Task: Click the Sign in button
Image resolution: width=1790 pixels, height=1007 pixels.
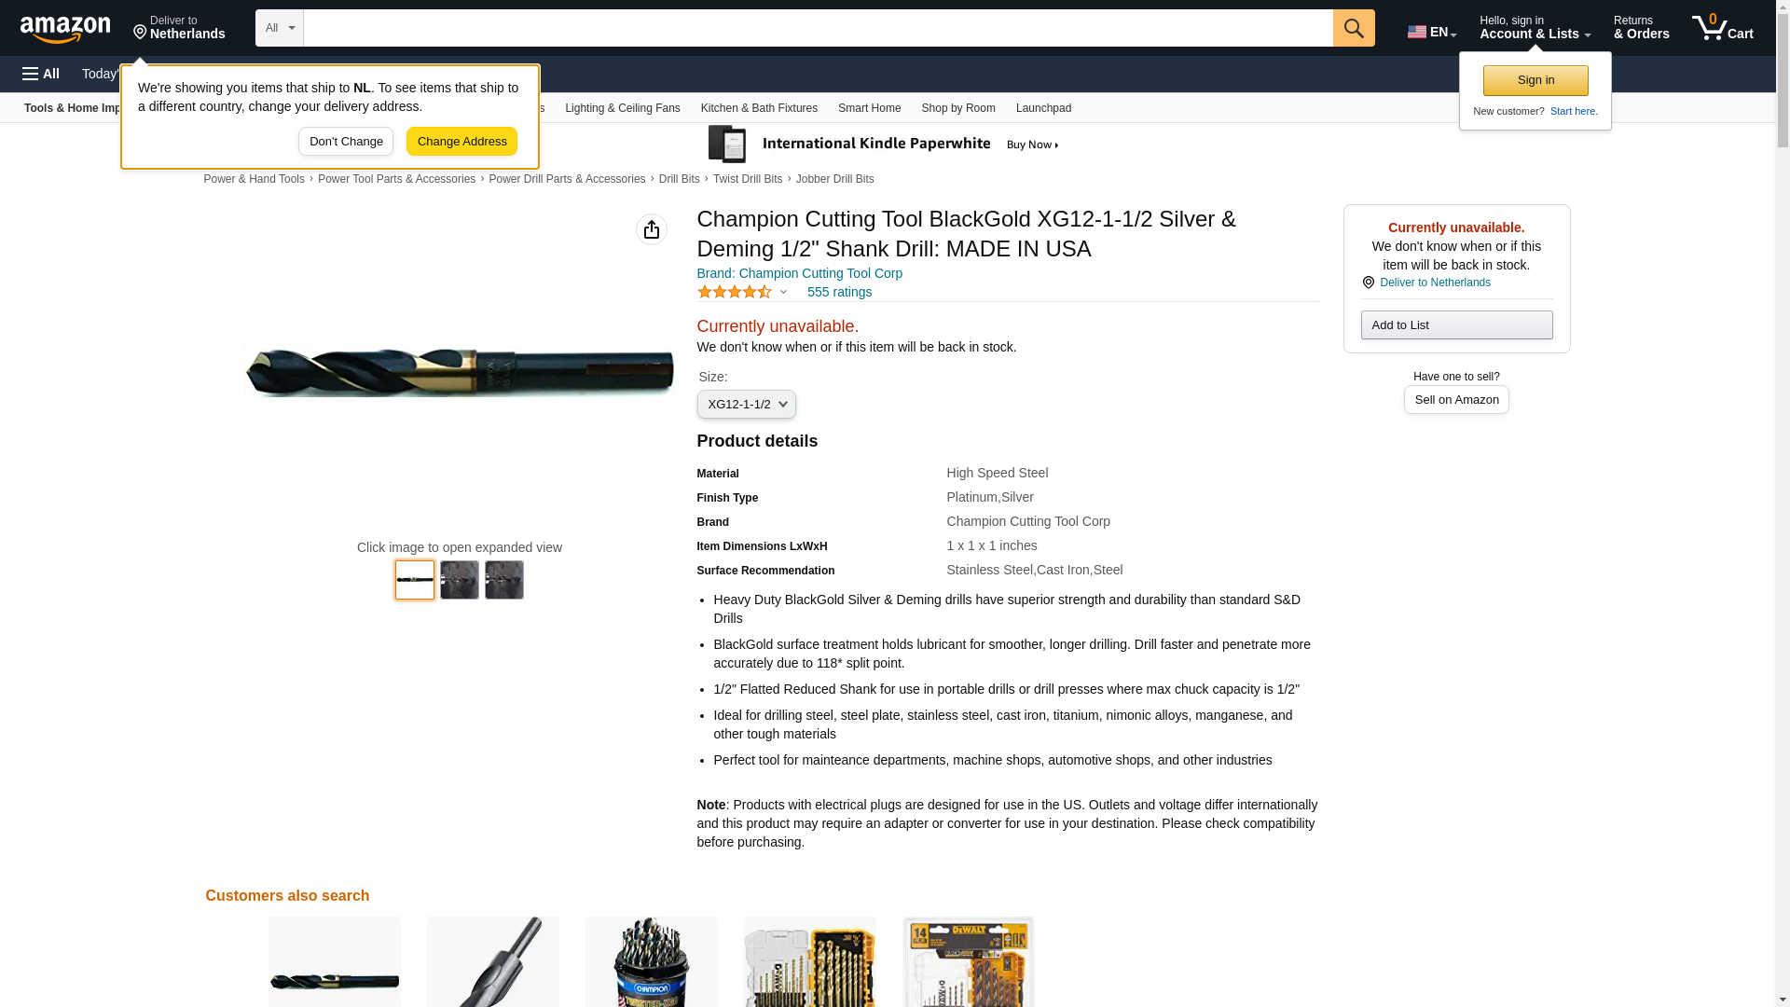Action: [1535, 80]
